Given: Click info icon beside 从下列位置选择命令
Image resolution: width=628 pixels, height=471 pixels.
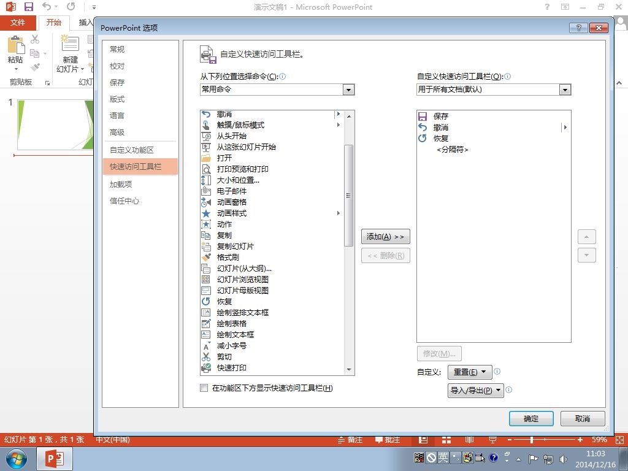Looking at the screenshot, I should [283, 76].
